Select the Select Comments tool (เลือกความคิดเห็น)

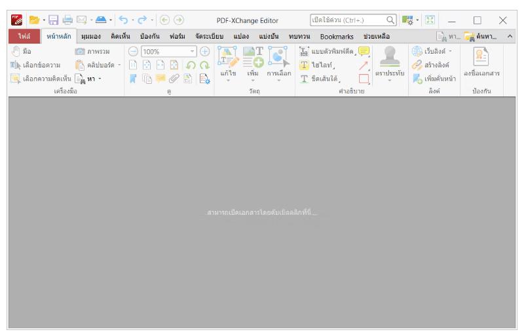click(41, 79)
